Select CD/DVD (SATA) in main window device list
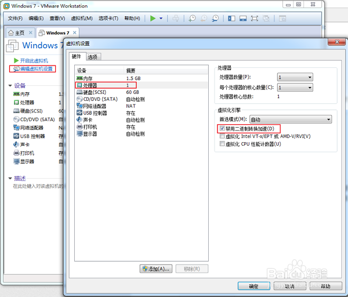This screenshot has height=297, width=348. tap(38, 119)
